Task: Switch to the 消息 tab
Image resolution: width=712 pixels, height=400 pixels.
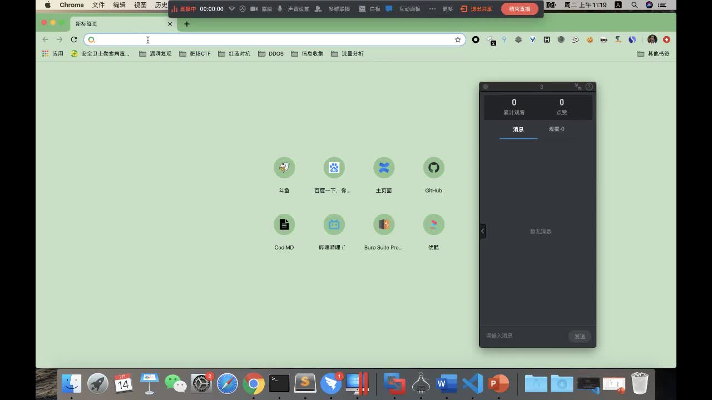Action: click(x=518, y=129)
